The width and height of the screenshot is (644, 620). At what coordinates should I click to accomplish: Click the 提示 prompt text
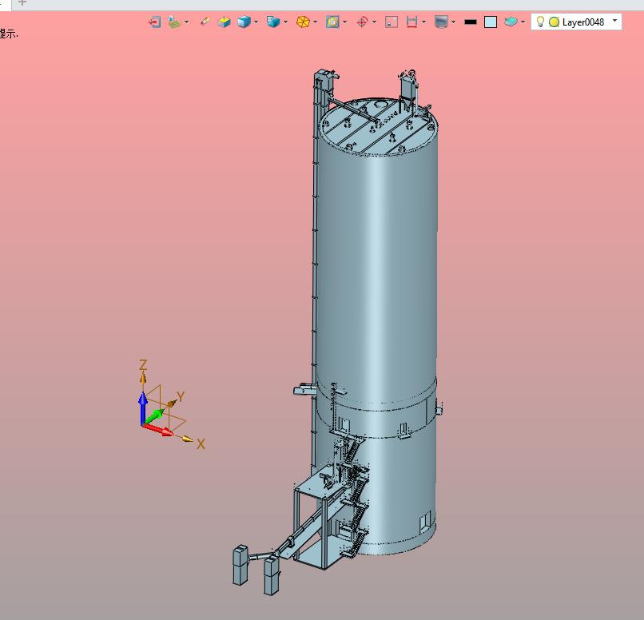pyautogui.click(x=8, y=34)
